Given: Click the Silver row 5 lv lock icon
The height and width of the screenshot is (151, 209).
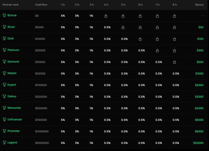Looking at the screenshot, I should pyautogui.click(x=123, y=27).
